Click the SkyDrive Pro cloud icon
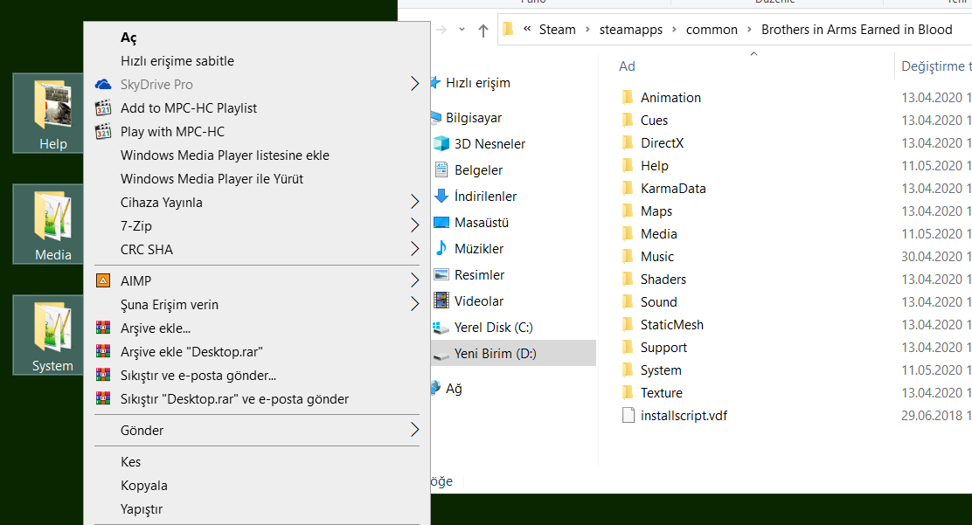 103,85
